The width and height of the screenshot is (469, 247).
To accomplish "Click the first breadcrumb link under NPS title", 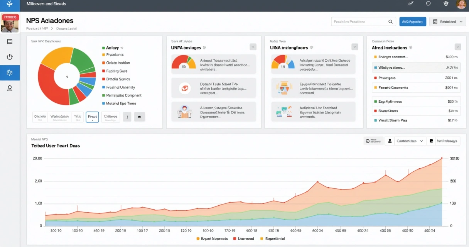I will [x=37, y=29].
